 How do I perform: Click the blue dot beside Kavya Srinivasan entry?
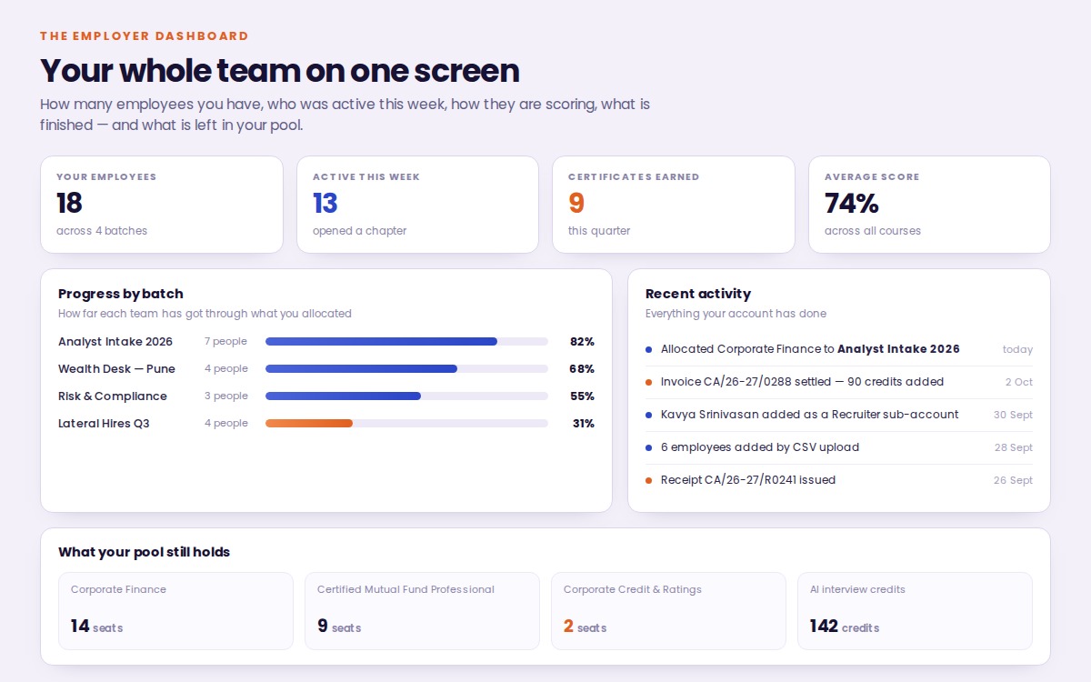point(648,415)
